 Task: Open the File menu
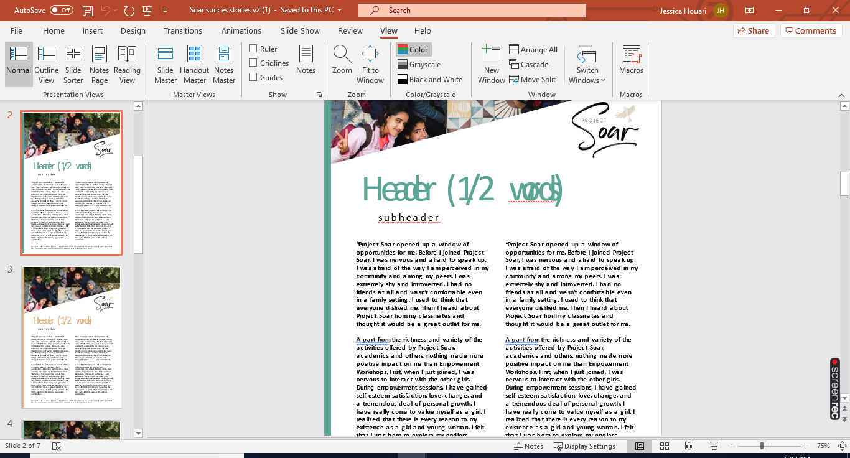pos(16,31)
